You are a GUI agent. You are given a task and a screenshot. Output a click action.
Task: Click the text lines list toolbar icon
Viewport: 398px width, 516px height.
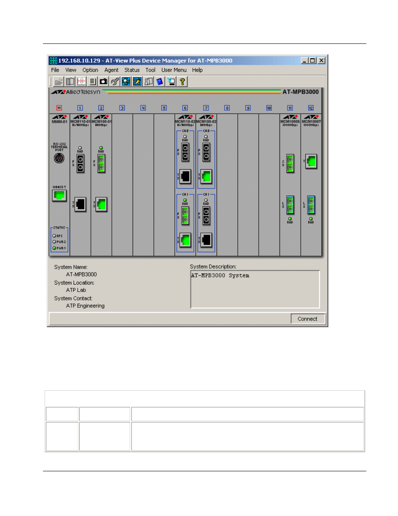point(93,81)
